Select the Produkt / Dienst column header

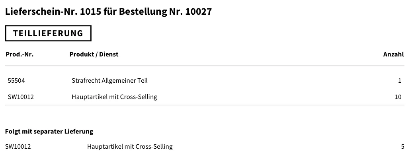tap(94, 54)
